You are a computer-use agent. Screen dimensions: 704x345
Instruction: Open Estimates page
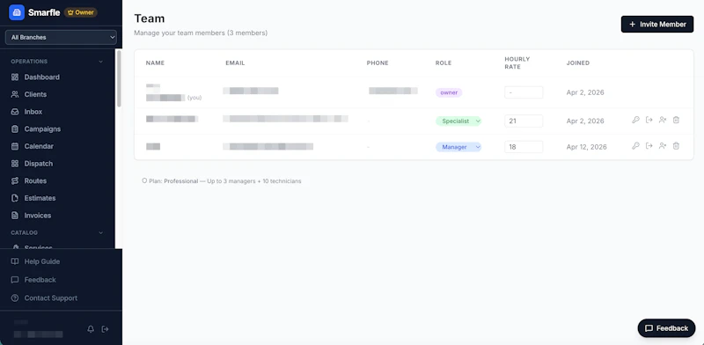click(x=40, y=198)
